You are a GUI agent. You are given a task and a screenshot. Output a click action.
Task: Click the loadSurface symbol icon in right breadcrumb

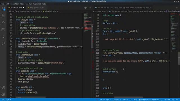(166, 11)
